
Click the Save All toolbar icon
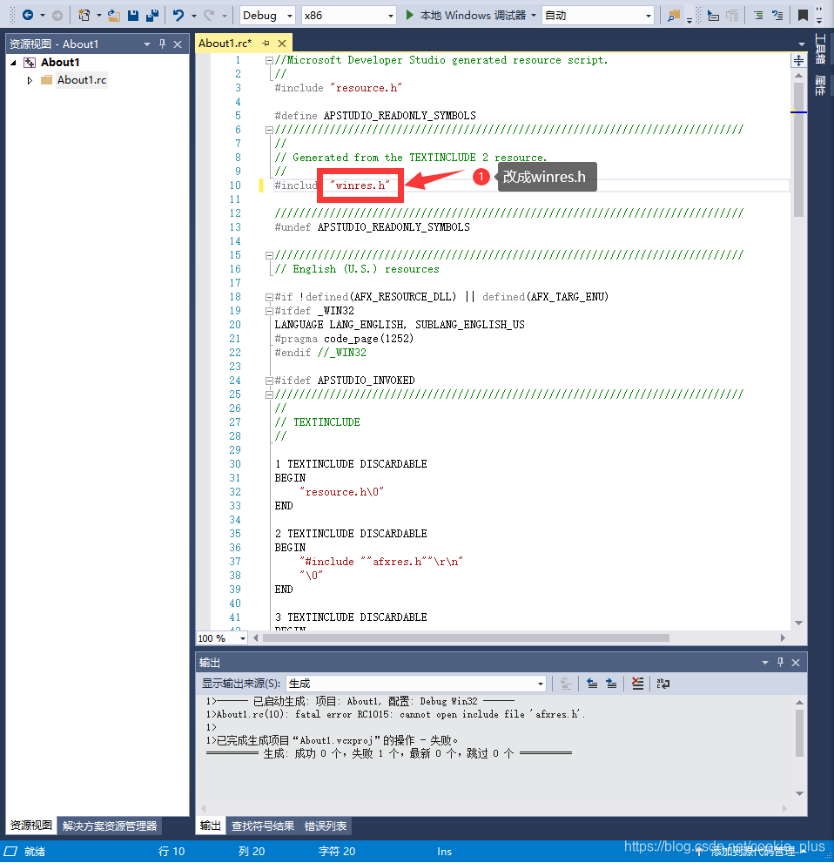[x=152, y=16]
